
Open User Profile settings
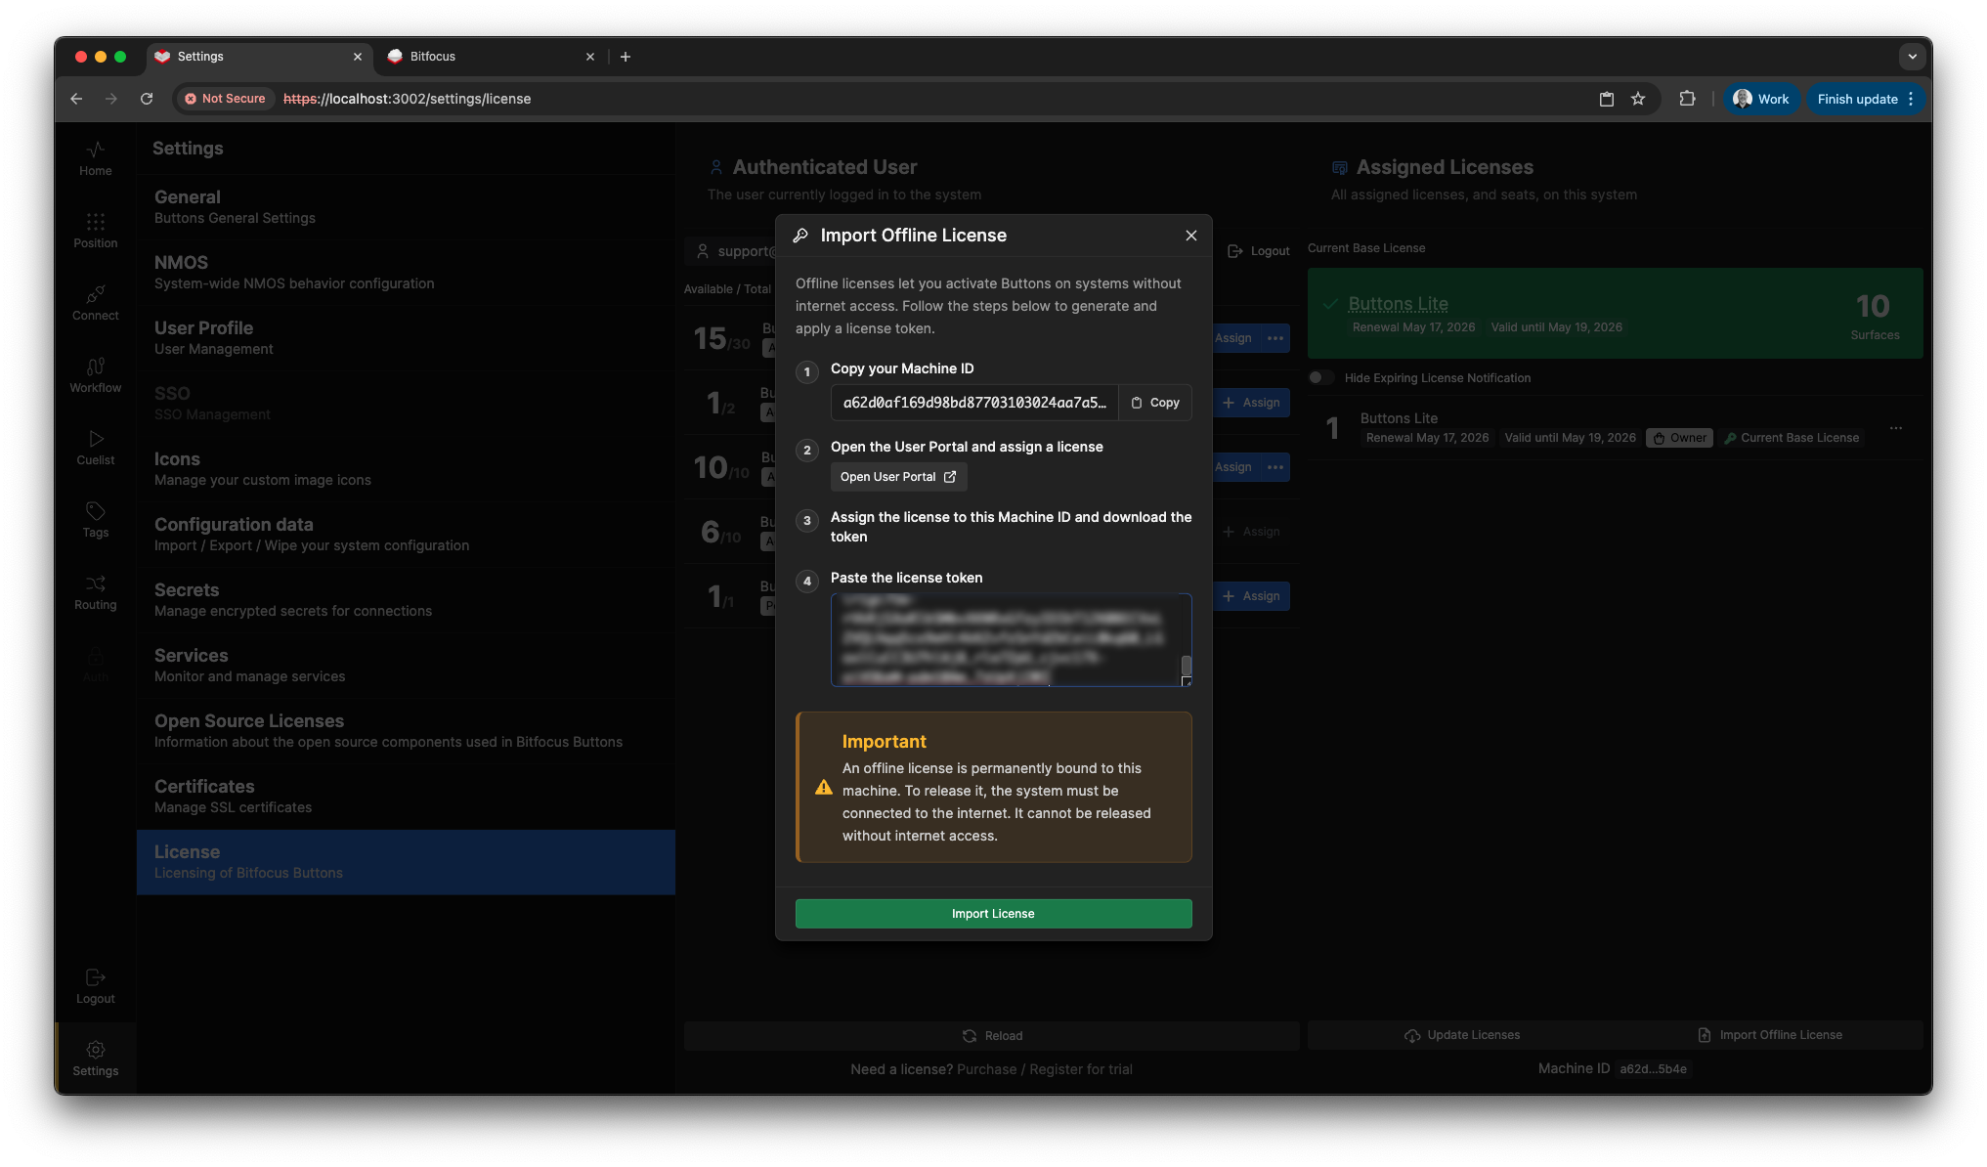click(406, 338)
